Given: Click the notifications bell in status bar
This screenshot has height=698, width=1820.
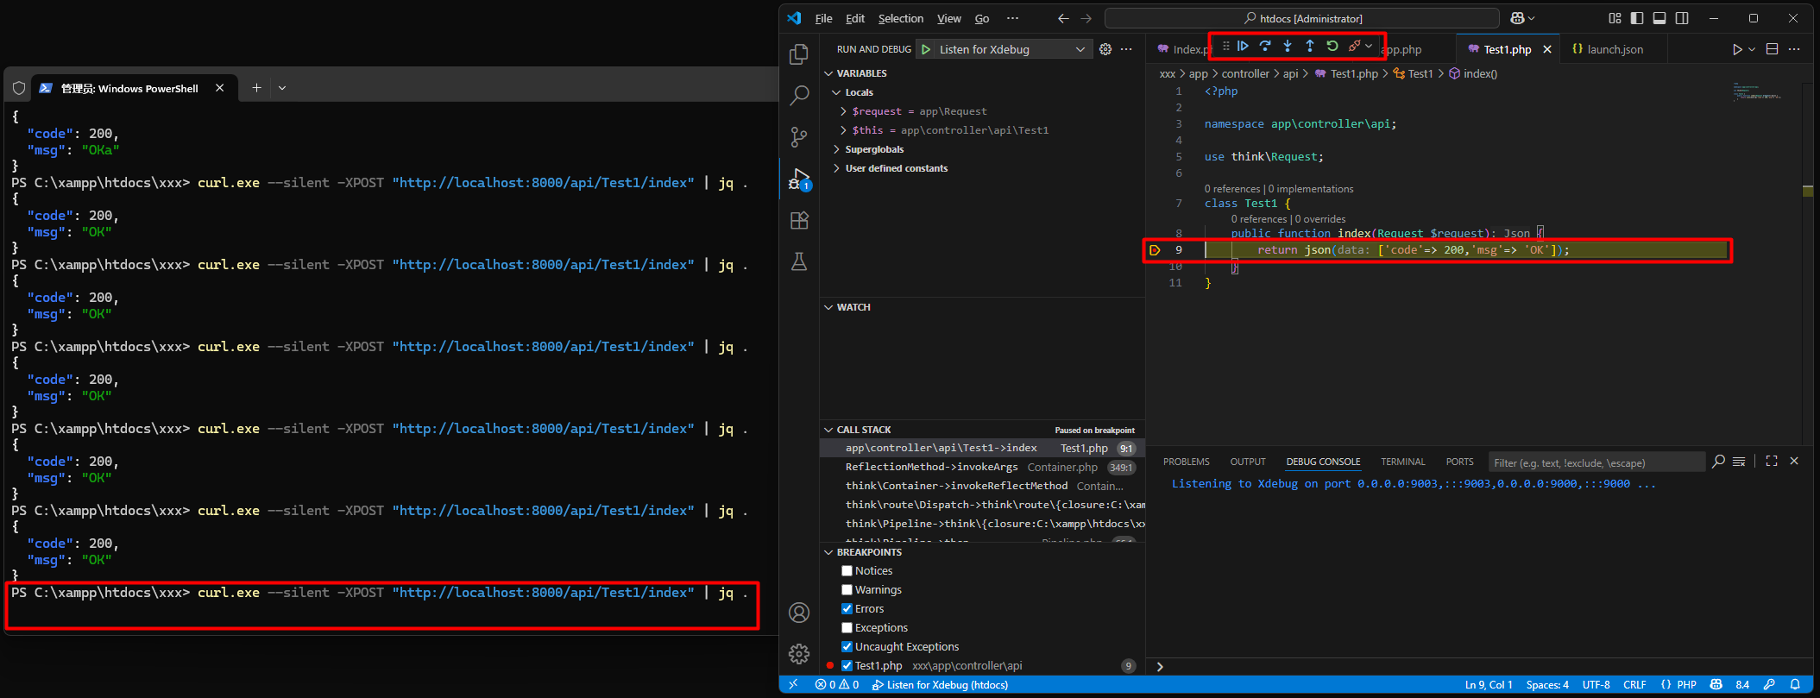Looking at the screenshot, I should pyautogui.click(x=1795, y=684).
